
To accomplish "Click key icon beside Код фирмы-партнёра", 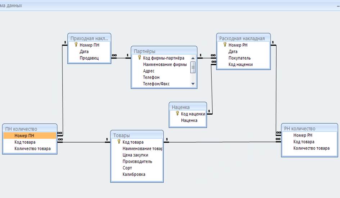I will pos(140,57).
